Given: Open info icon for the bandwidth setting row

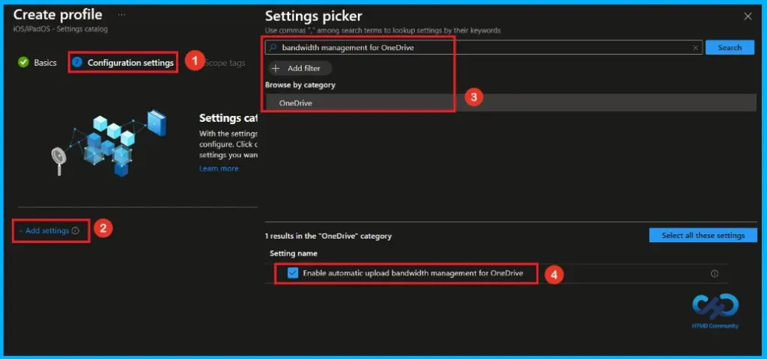Looking at the screenshot, I should tap(714, 274).
